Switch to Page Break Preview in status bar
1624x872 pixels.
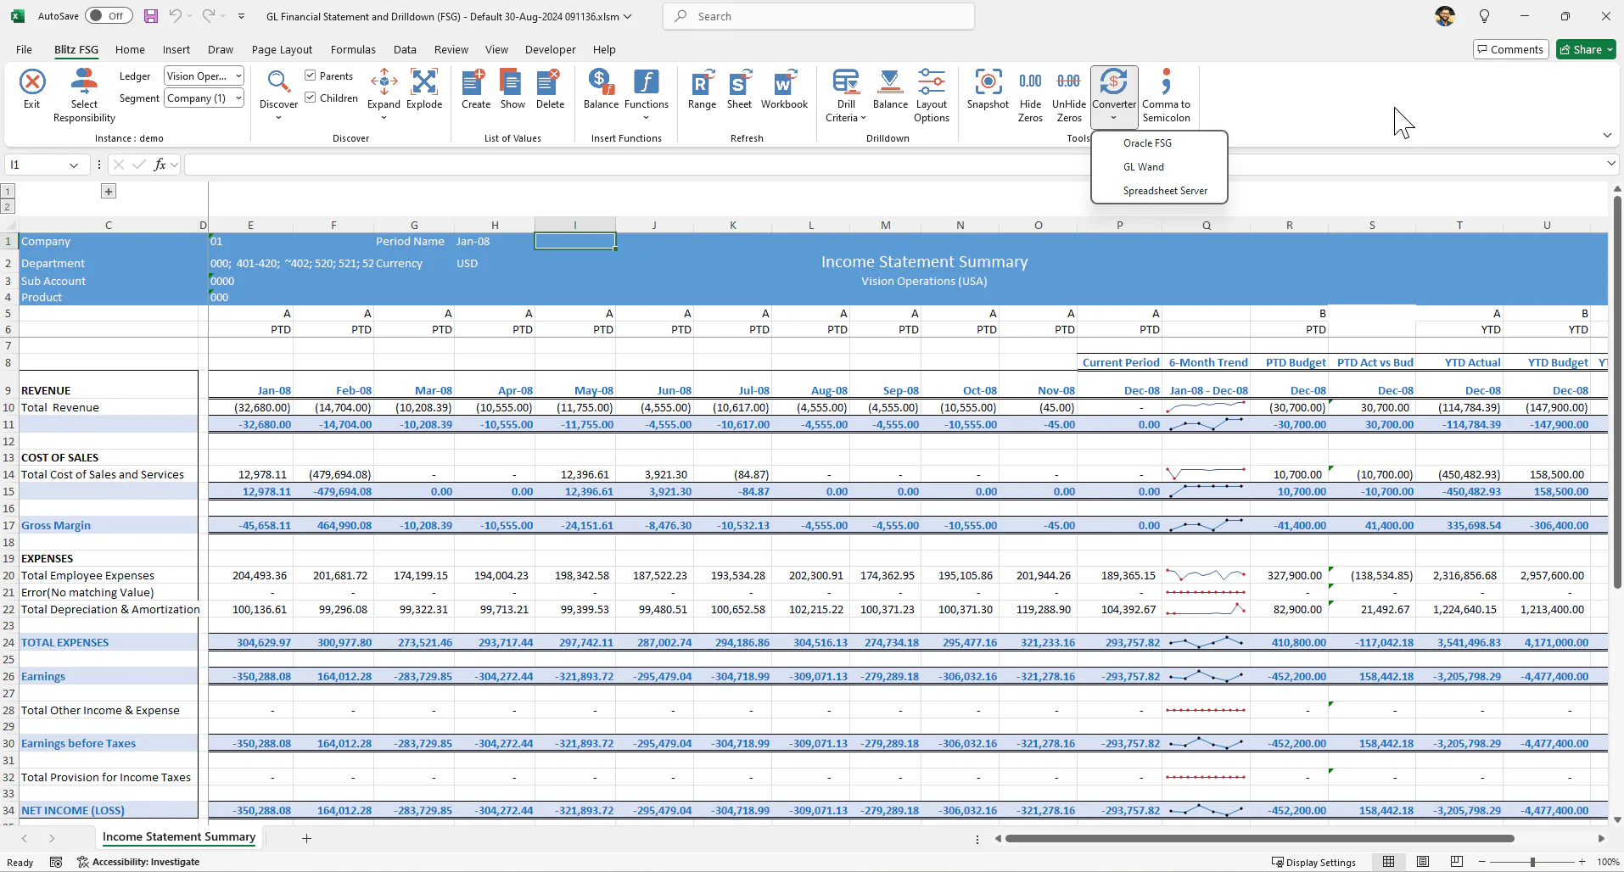point(1457,862)
